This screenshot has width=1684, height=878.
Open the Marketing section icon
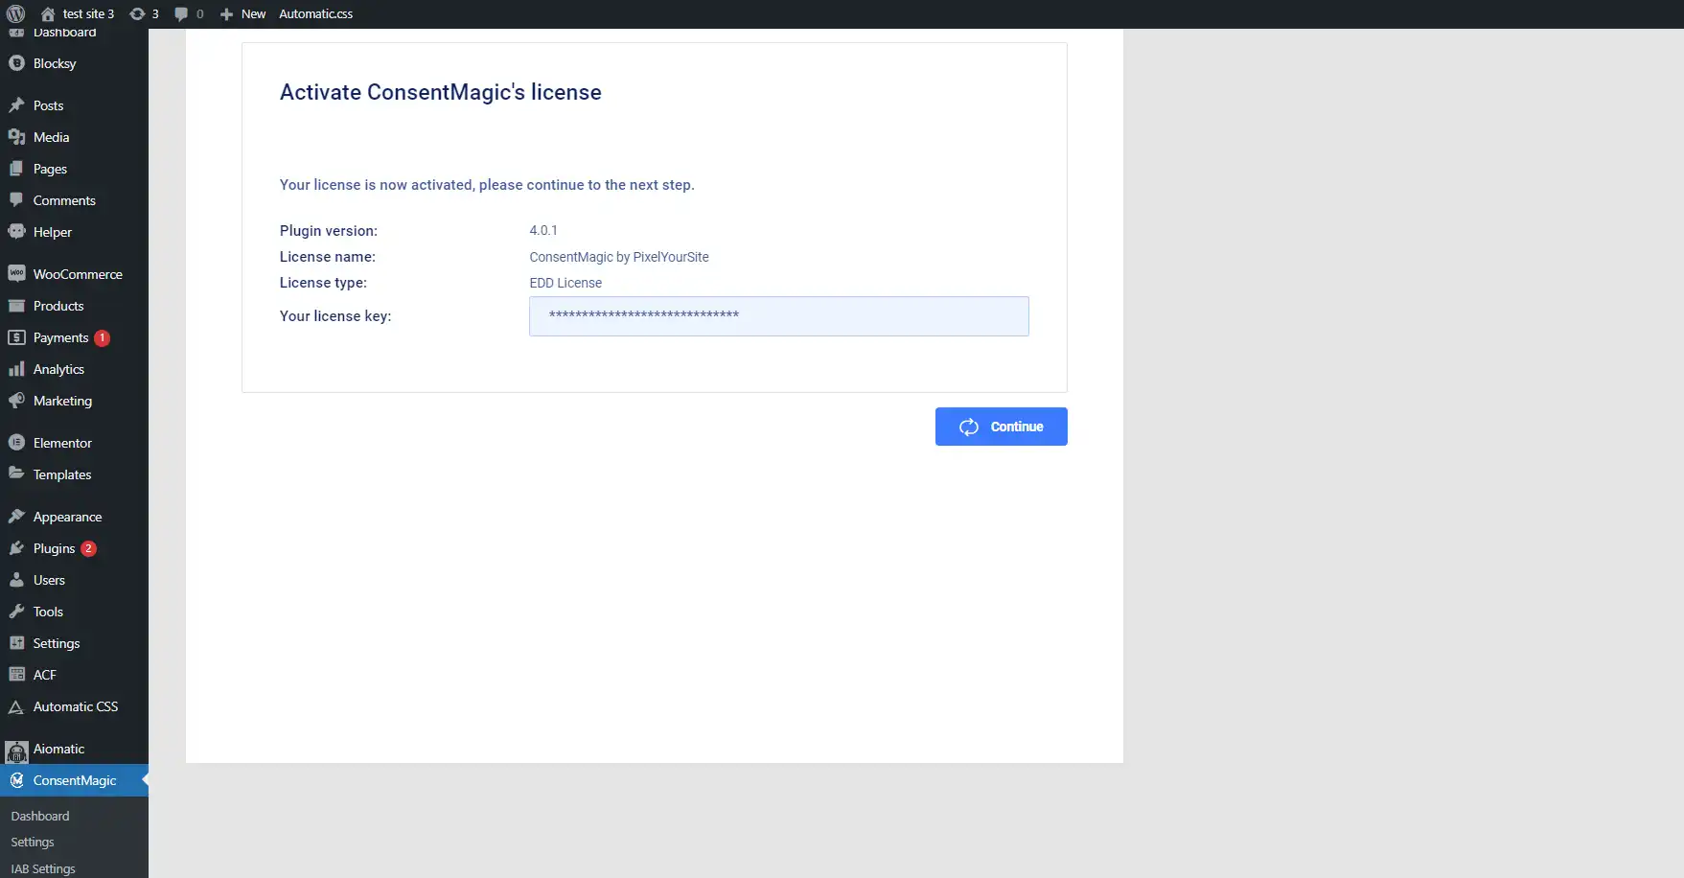click(x=18, y=401)
